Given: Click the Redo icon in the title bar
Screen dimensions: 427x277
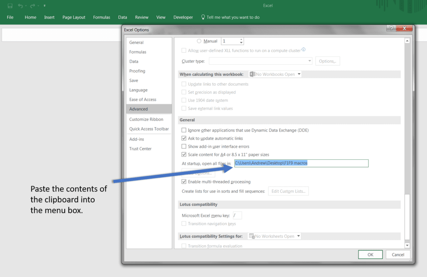Looking at the screenshot, I should (x=33, y=5).
